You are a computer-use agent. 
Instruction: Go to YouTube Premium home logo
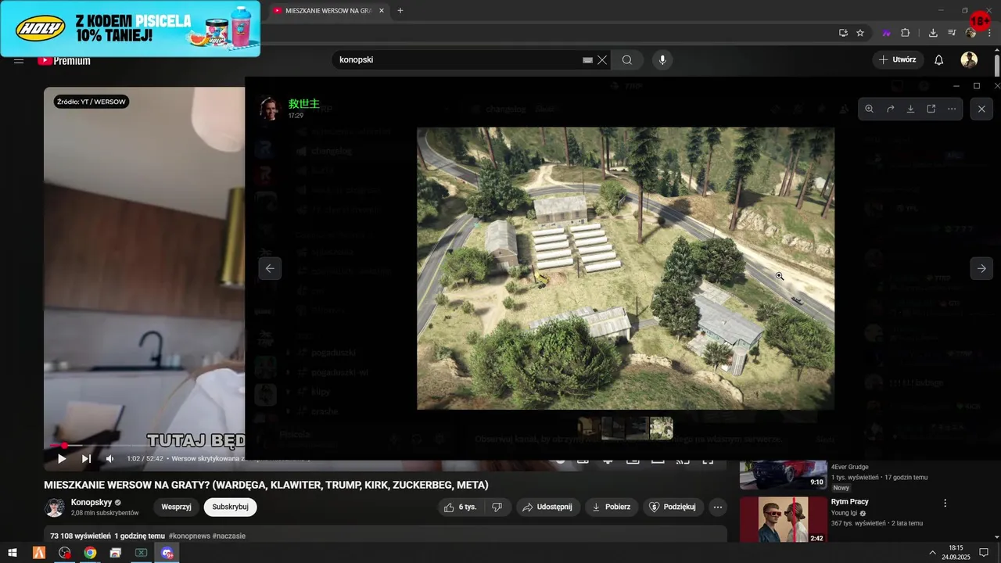[x=64, y=60]
